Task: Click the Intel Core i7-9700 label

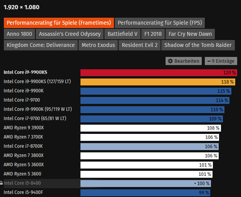Action: [22, 100]
